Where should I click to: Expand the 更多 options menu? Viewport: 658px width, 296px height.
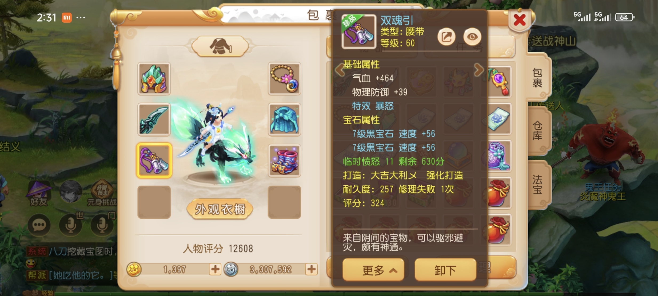(x=373, y=270)
